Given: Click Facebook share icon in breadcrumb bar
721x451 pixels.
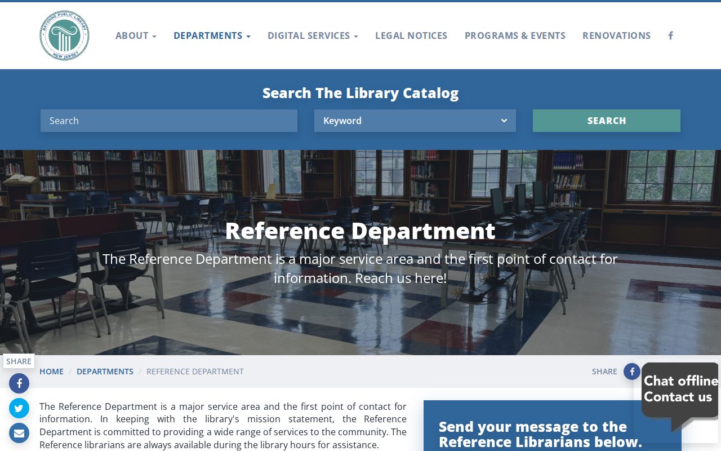Looking at the screenshot, I should 631,372.
